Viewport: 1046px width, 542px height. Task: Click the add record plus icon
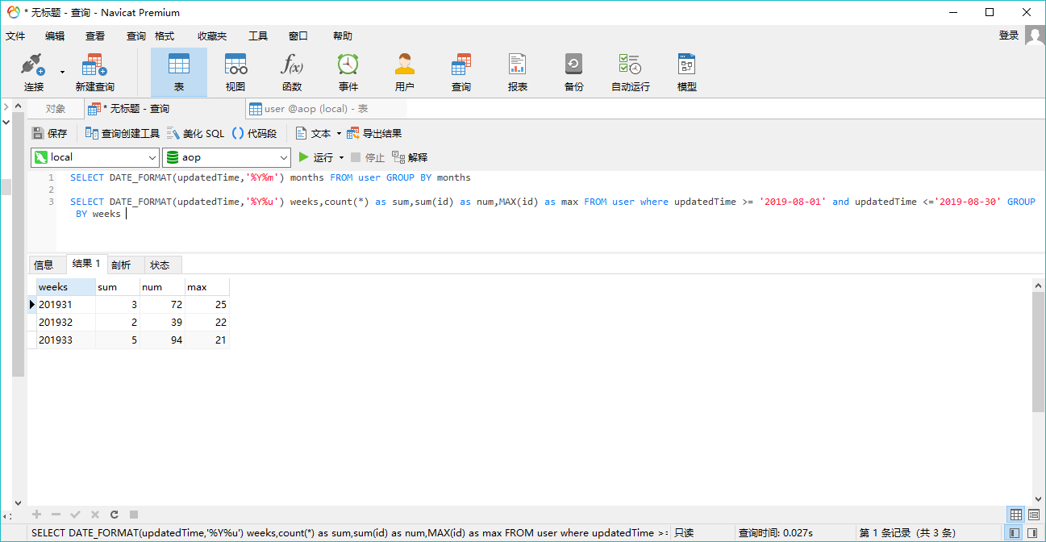click(x=36, y=514)
